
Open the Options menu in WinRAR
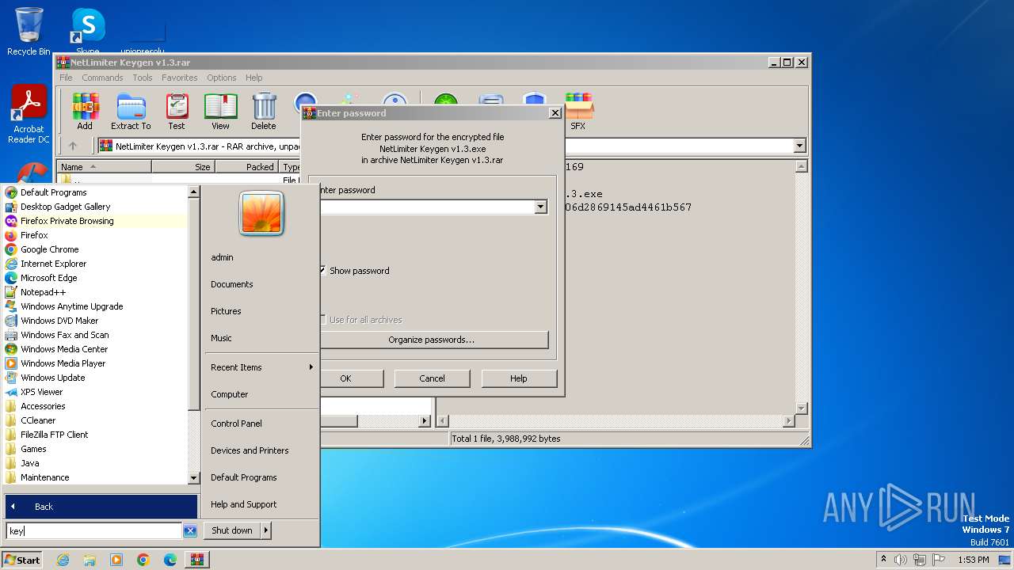[x=222, y=78]
